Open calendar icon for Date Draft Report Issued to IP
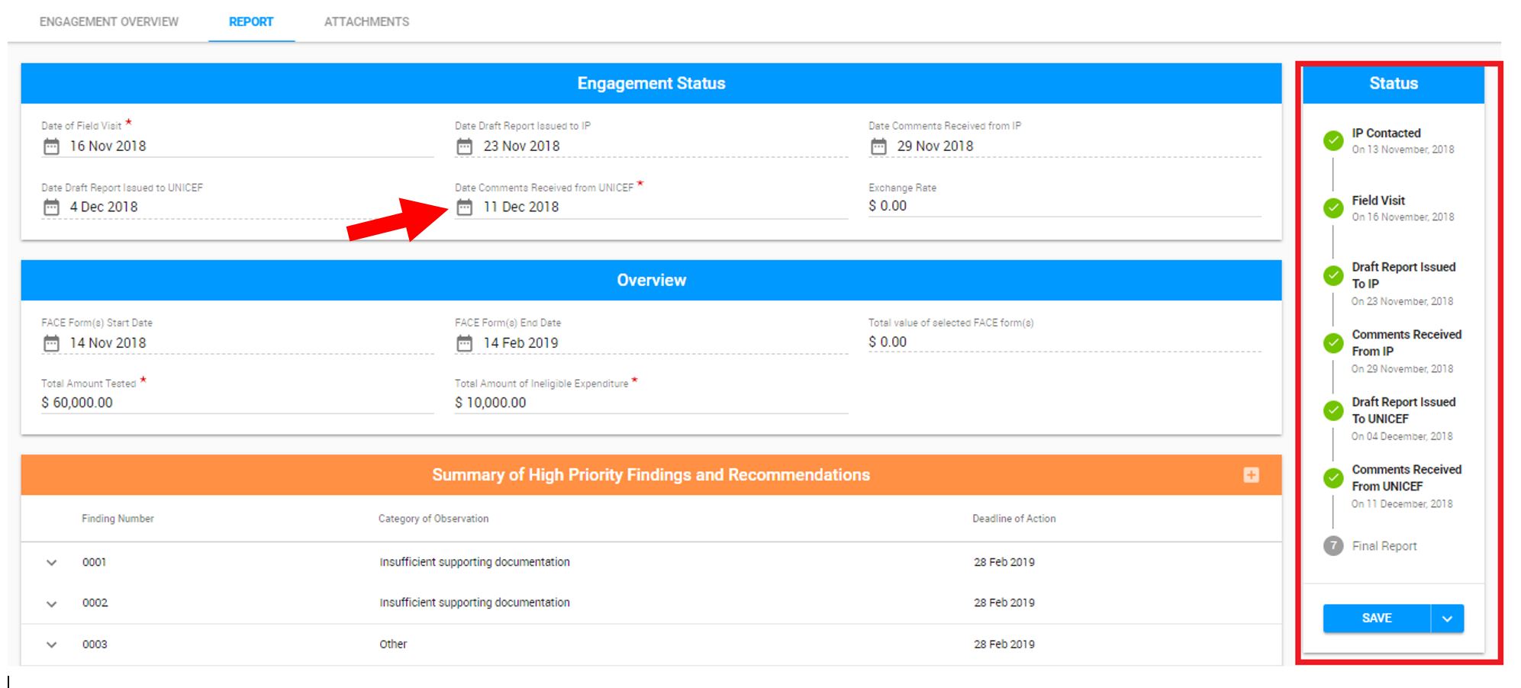 click(x=465, y=146)
